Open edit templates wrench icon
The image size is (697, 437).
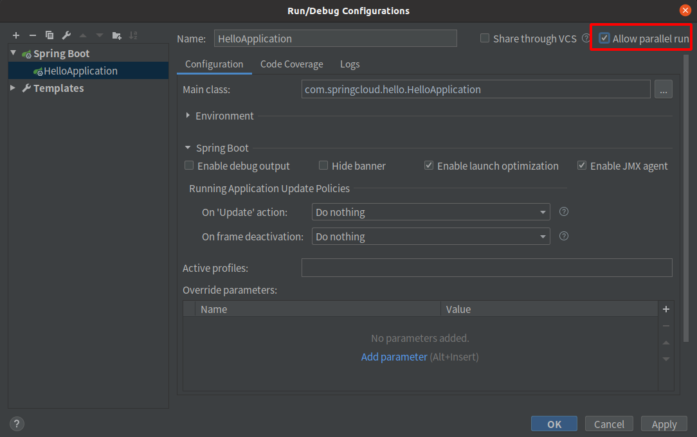click(66, 35)
